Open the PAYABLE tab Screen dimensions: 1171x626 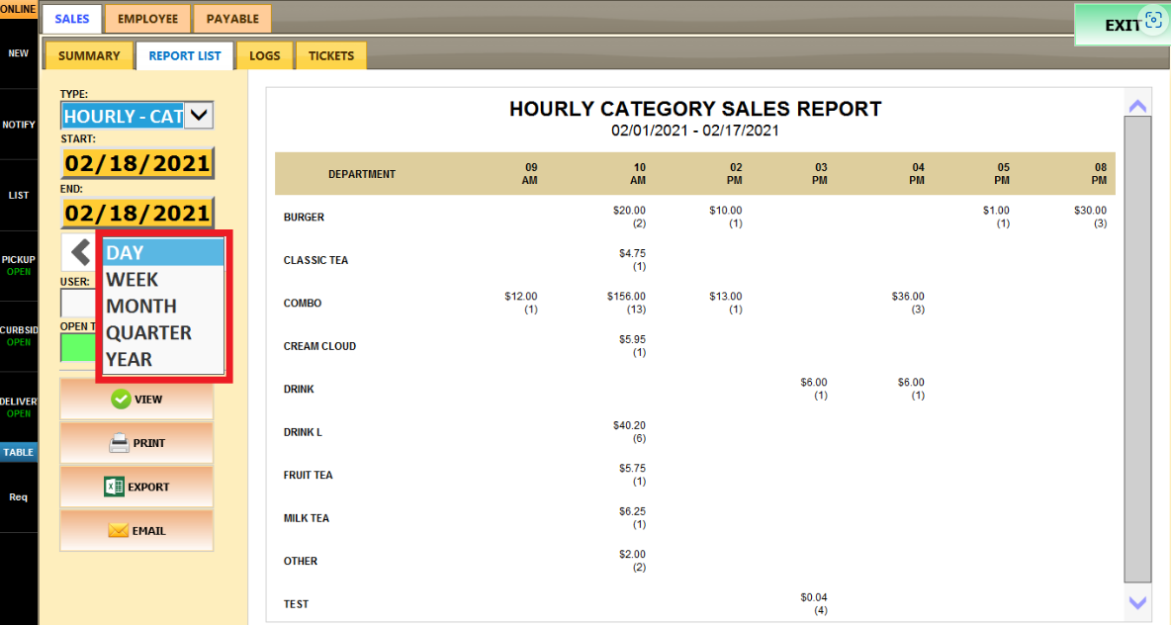tap(232, 19)
